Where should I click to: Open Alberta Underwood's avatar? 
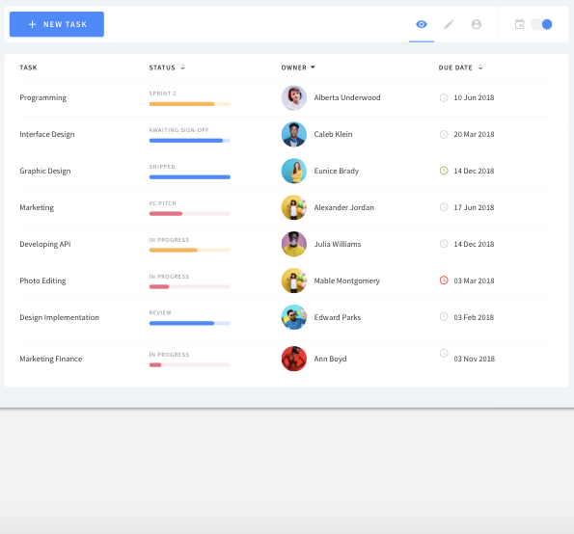click(x=293, y=97)
